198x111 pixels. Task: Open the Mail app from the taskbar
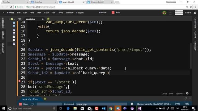point(89,108)
